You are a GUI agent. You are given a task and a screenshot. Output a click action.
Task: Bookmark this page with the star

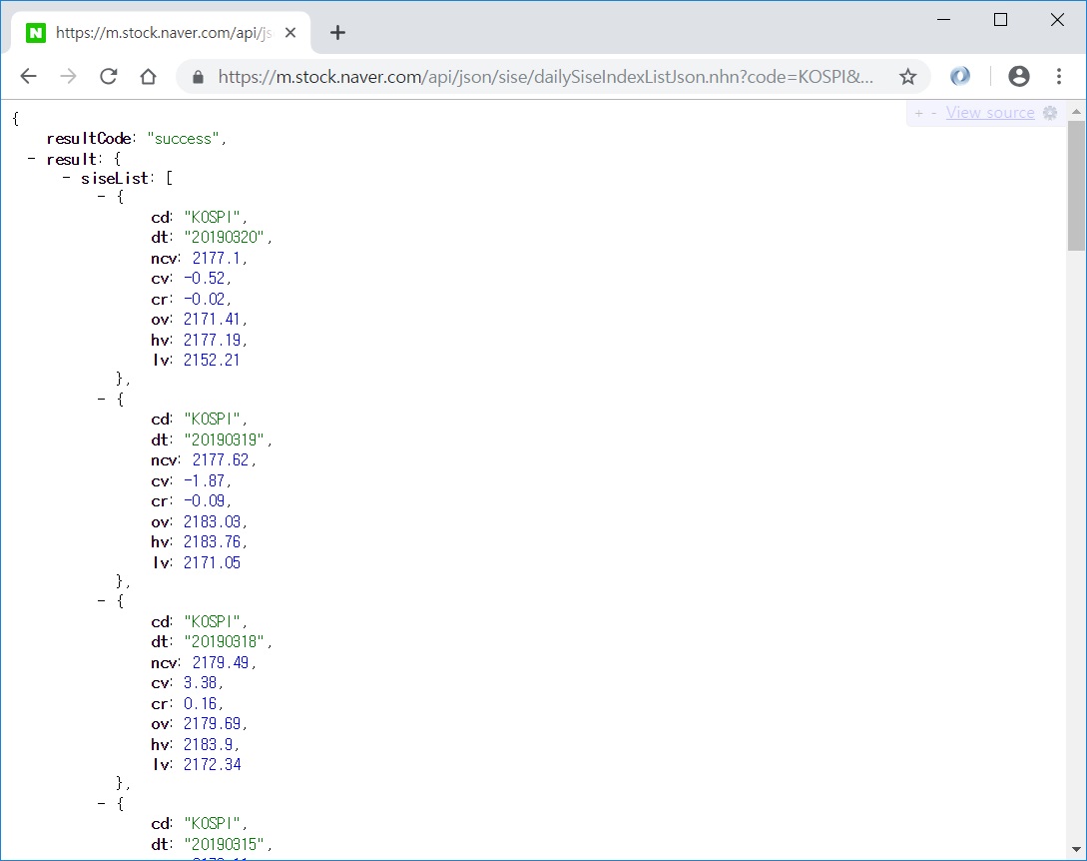[907, 76]
